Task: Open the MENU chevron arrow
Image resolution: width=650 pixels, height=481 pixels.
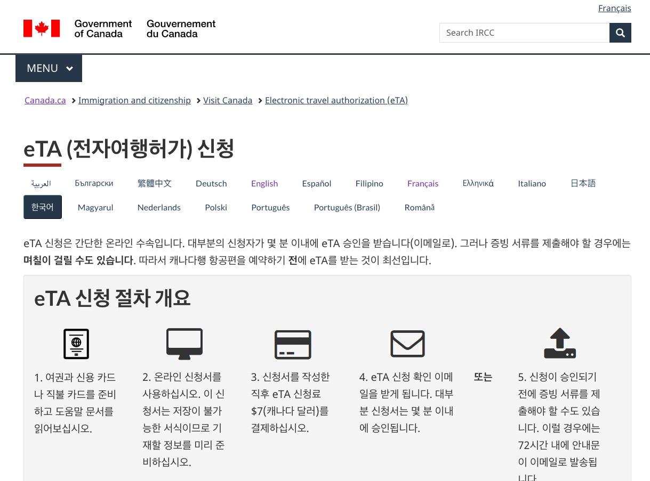Action: (x=69, y=68)
